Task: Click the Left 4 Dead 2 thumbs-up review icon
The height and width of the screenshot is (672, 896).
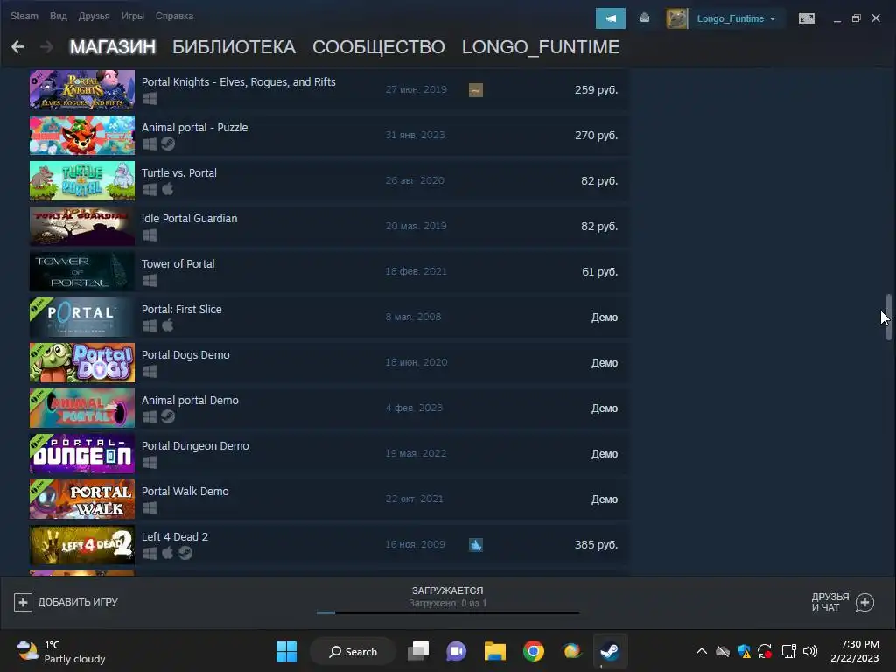Action: point(475,544)
